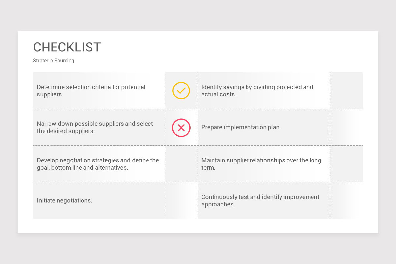Screen dimensions: 396x264
Task: Click the Develop negotiation strategies text cell
Action: (99, 164)
